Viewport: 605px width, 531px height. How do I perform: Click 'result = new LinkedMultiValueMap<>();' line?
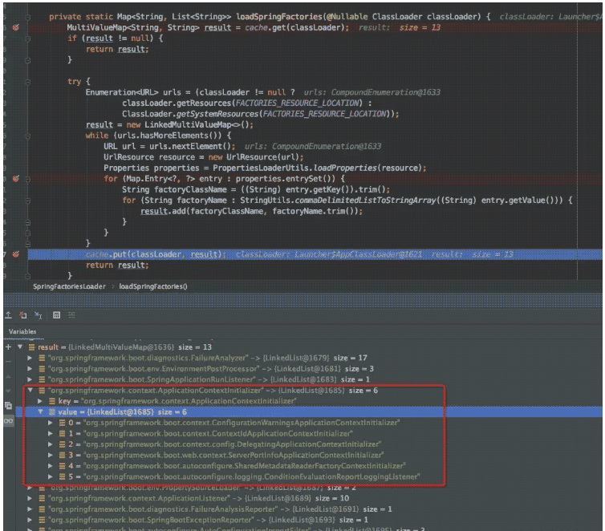coord(169,125)
